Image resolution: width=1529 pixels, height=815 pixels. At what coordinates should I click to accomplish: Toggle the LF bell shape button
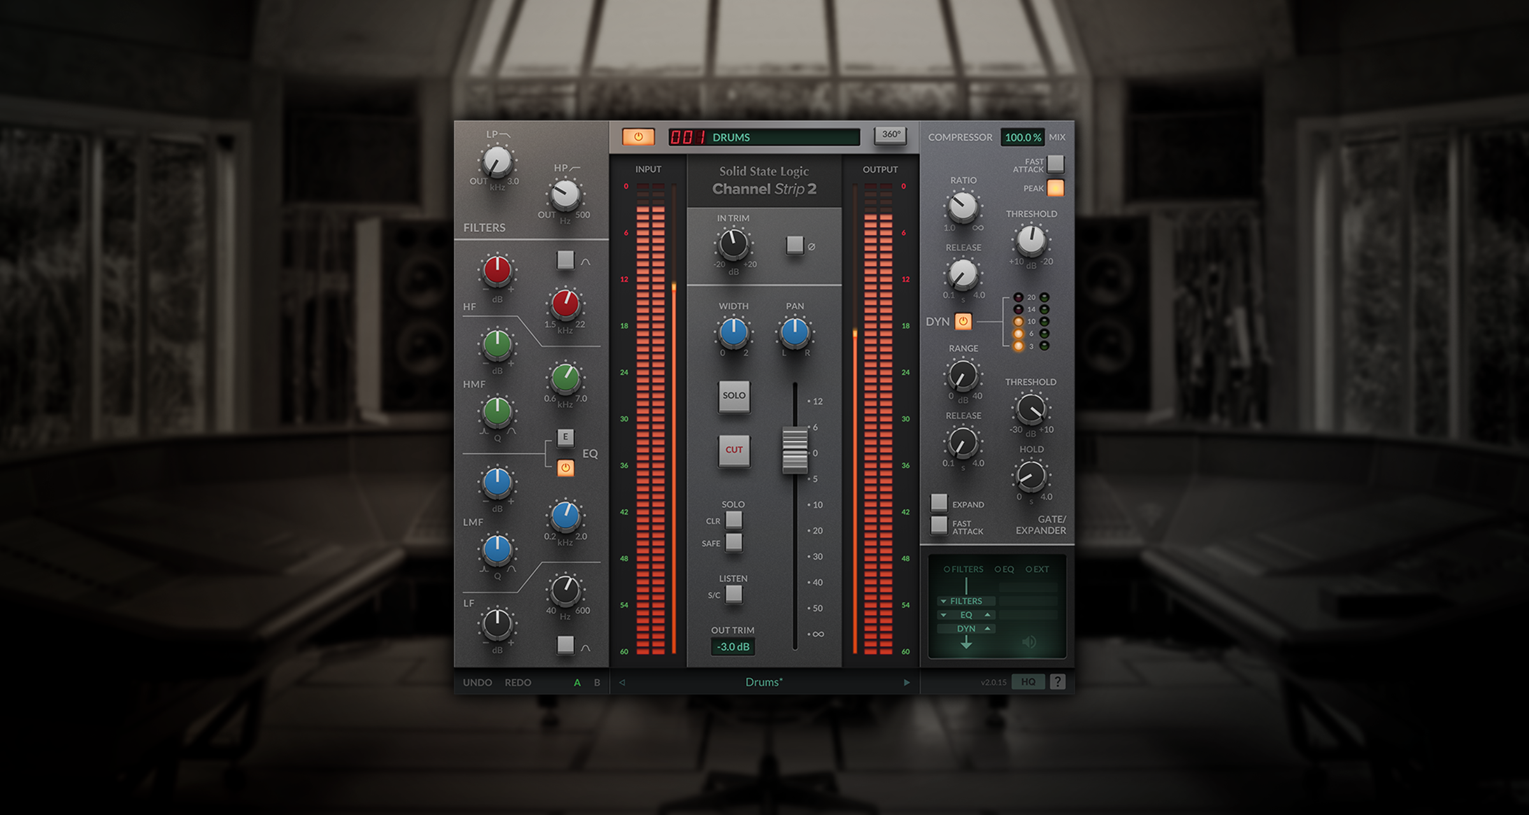point(565,644)
